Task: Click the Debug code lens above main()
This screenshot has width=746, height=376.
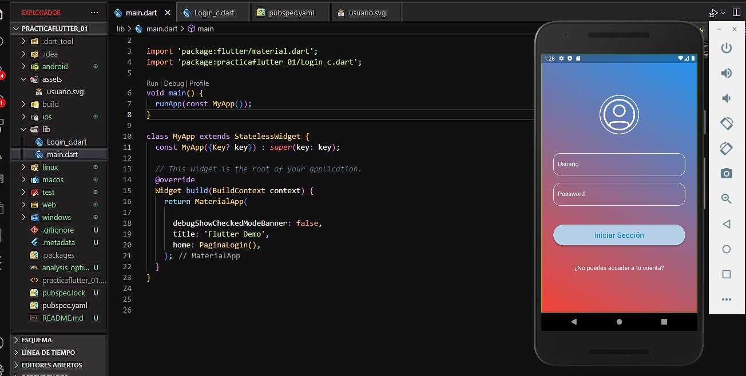Action: [174, 83]
